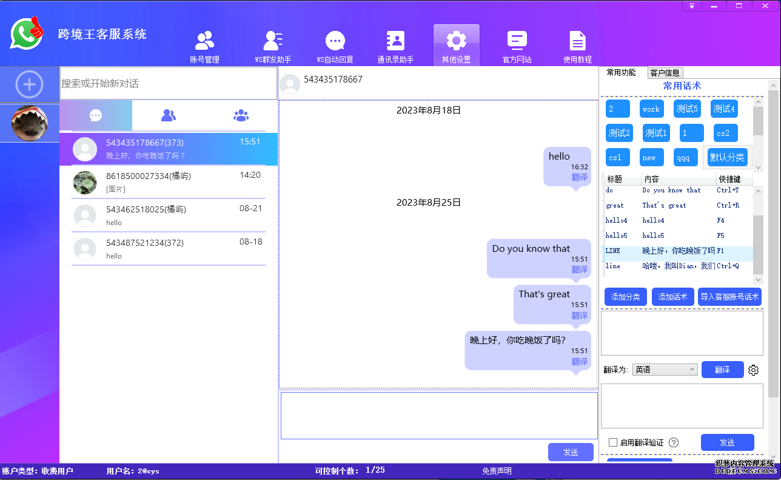Click the 添加分类 add category button
This screenshot has width=781, height=480.
(x=625, y=297)
